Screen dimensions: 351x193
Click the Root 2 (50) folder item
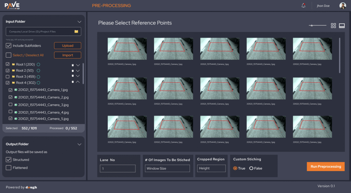coord(24,71)
